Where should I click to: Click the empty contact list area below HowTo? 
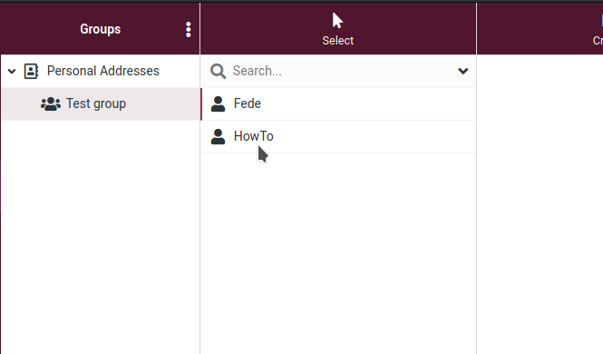pos(338,253)
